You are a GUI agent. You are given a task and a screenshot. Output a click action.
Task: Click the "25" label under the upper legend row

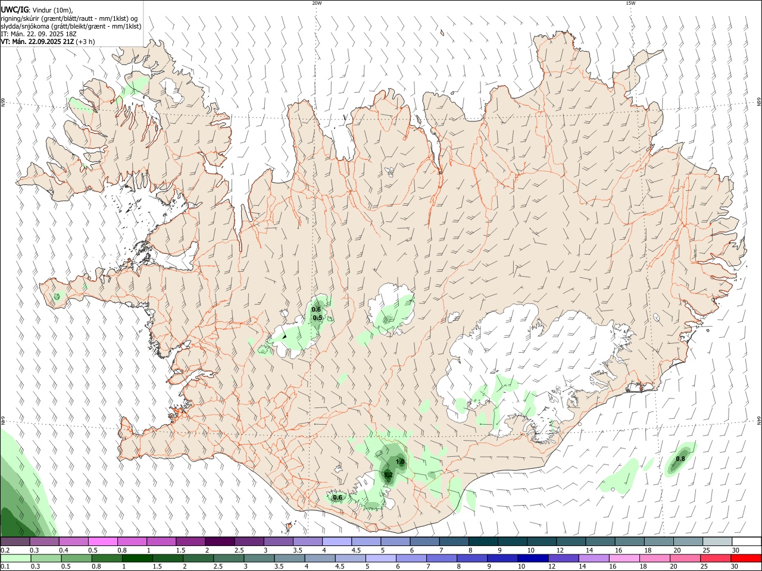[706, 550]
